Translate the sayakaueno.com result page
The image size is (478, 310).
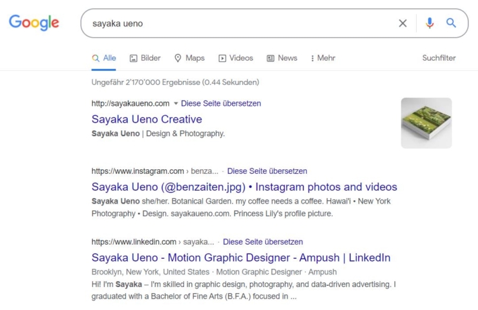pyautogui.click(x=221, y=103)
